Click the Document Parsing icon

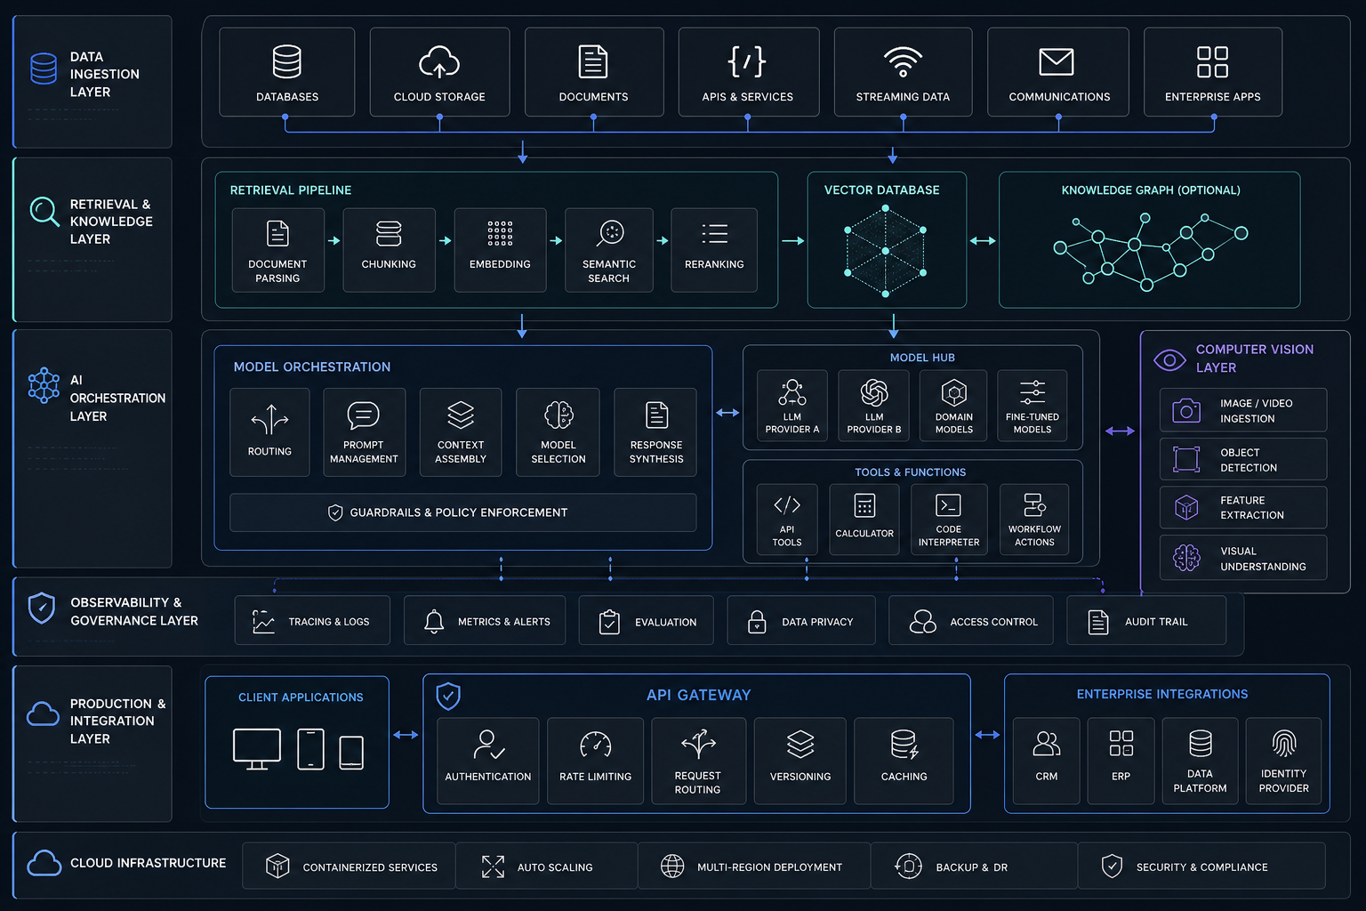[x=277, y=234]
